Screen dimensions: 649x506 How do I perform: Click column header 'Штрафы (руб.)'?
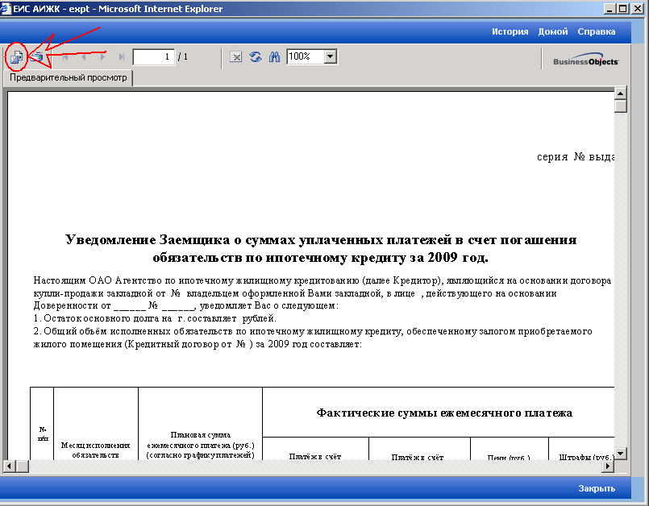(x=585, y=457)
